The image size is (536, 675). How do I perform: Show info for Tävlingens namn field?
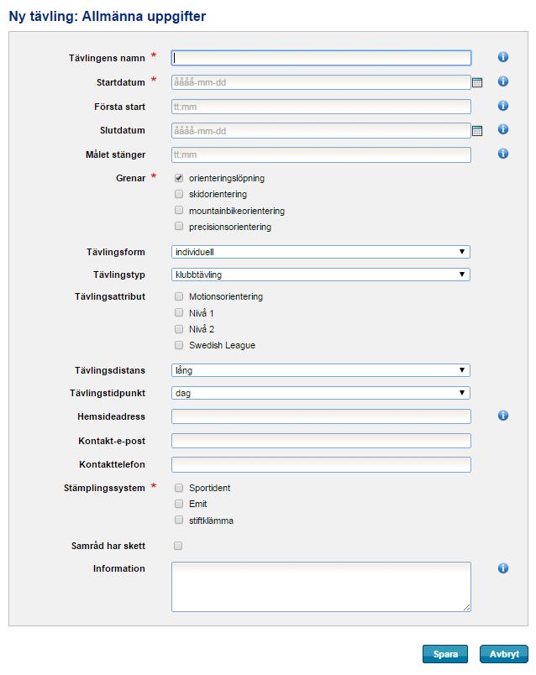(x=503, y=57)
